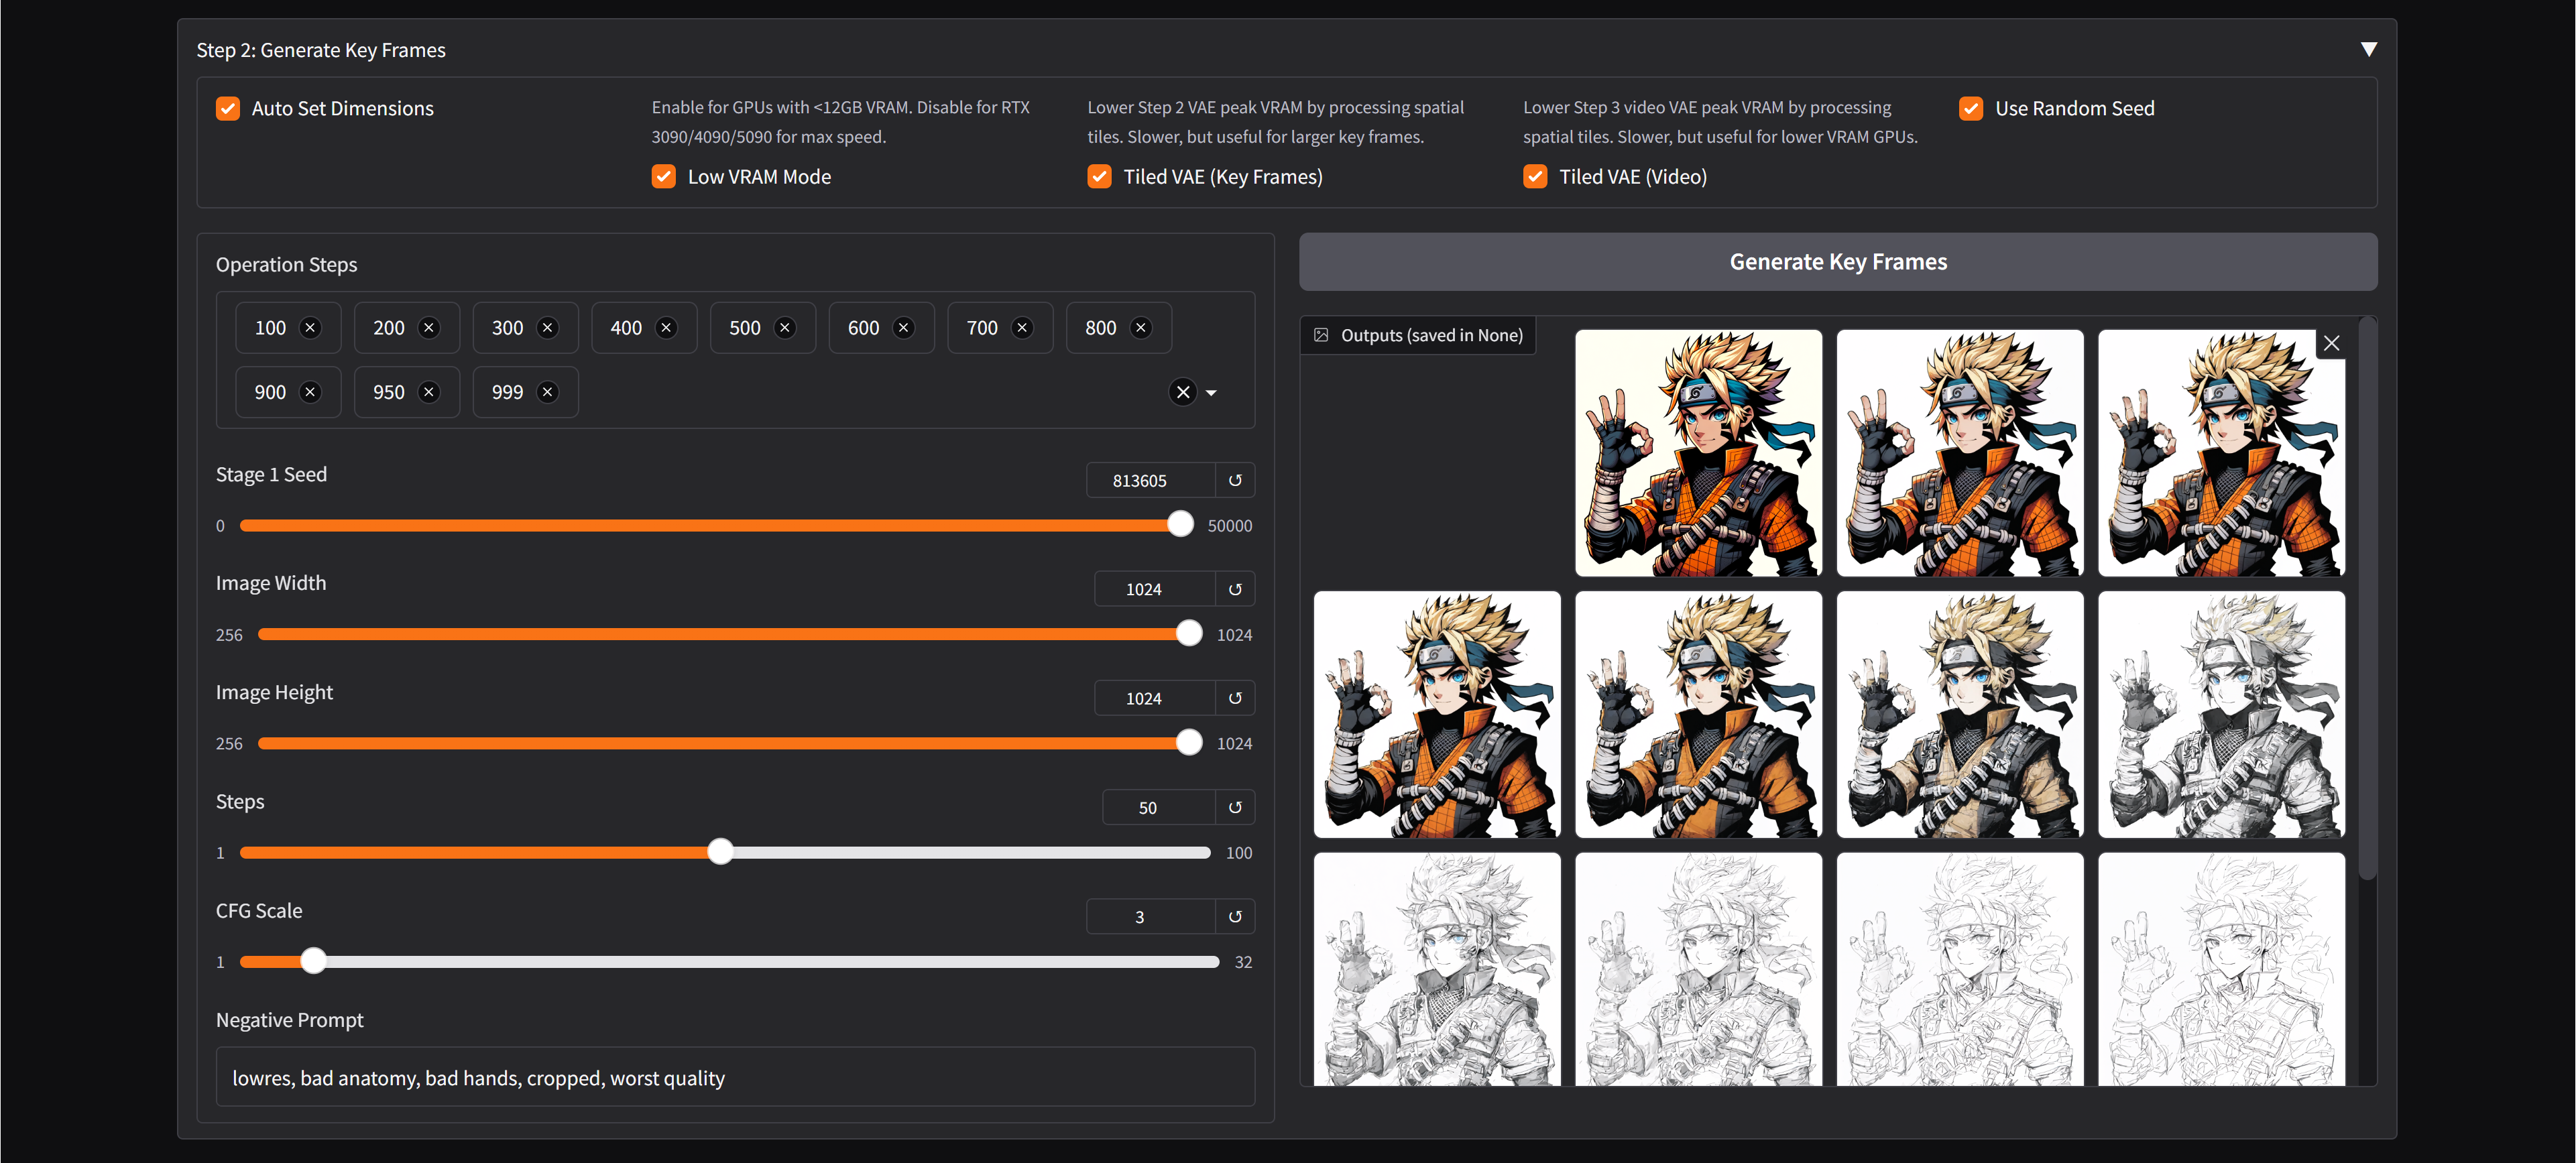Open third sketch thumbnail in bottom row
Viewport: 2576px width, 1163px height.
[1960, 969]
